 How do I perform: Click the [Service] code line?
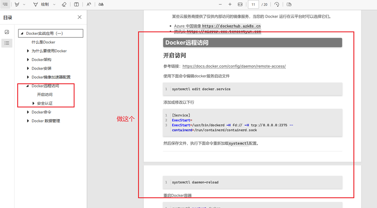181,115
